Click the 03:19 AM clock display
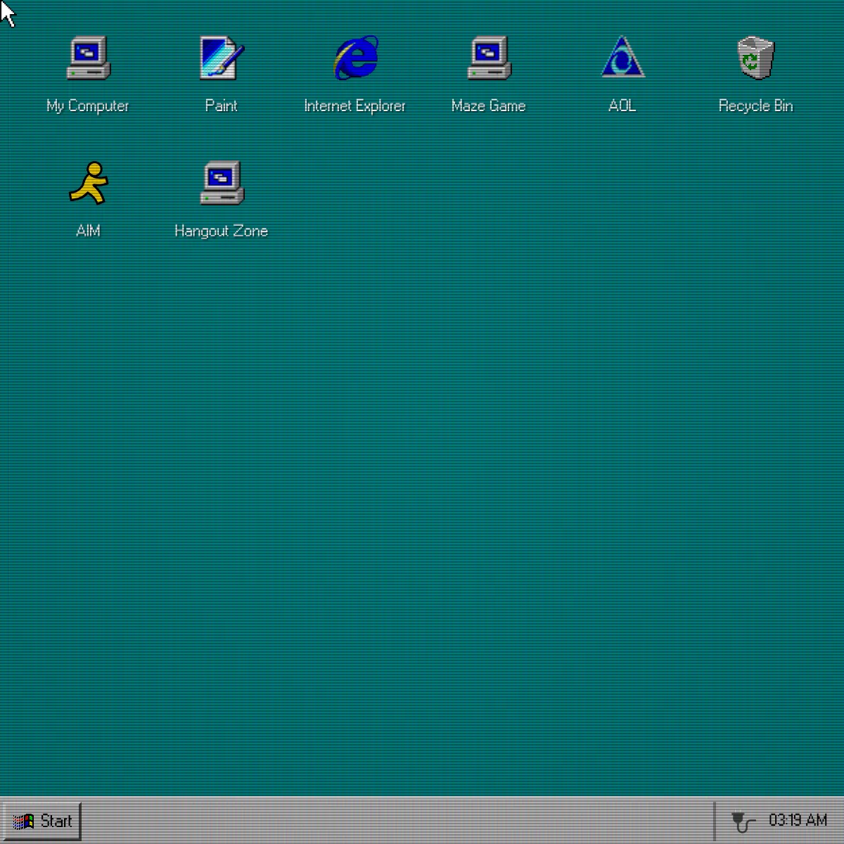The height and width of the screenshot is (844, 844). click(x=797, y=821)
